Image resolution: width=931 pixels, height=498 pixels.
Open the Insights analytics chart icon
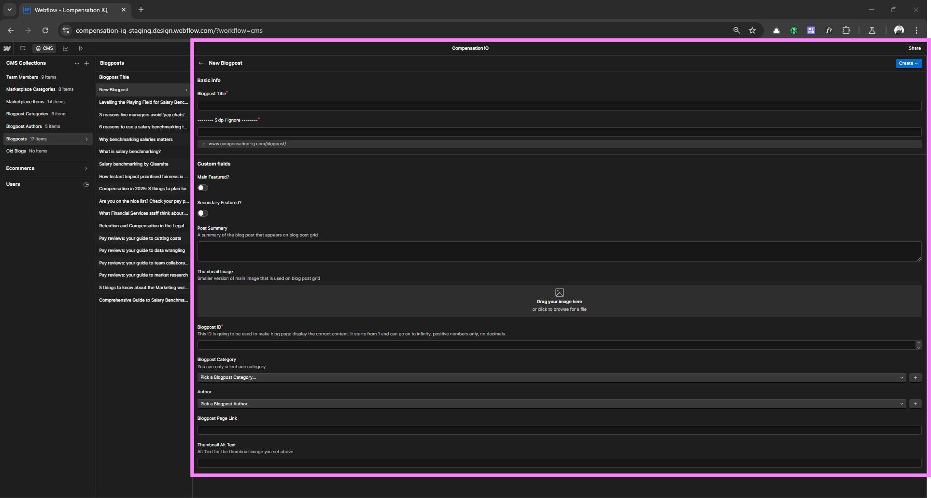coord(65,48)
